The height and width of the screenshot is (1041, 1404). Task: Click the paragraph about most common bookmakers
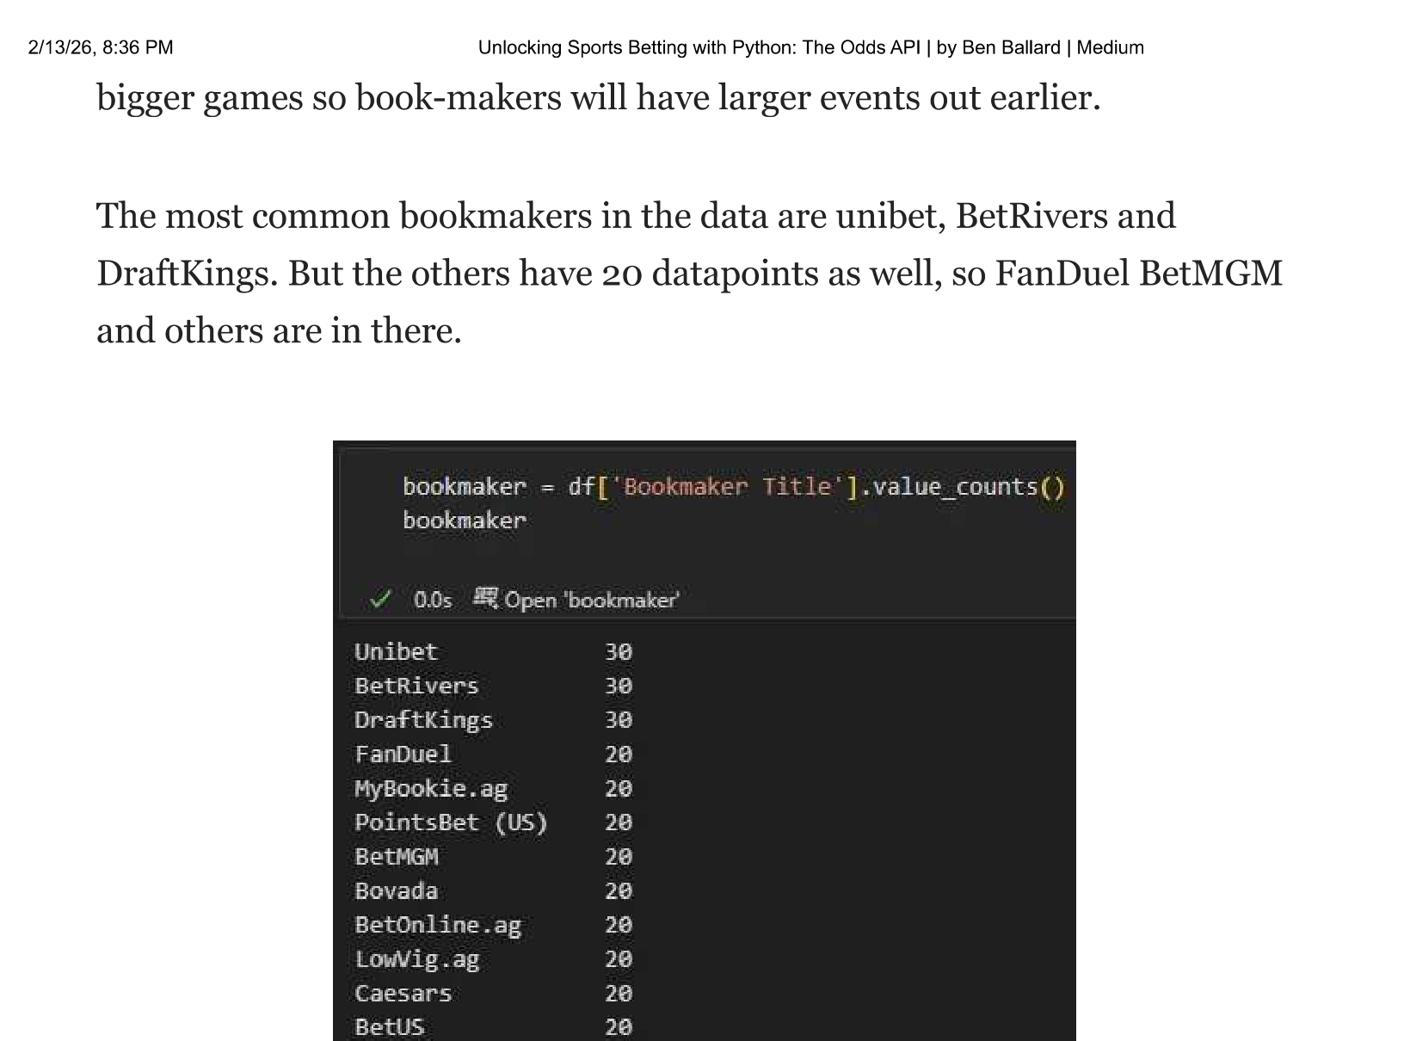point(688,273)
